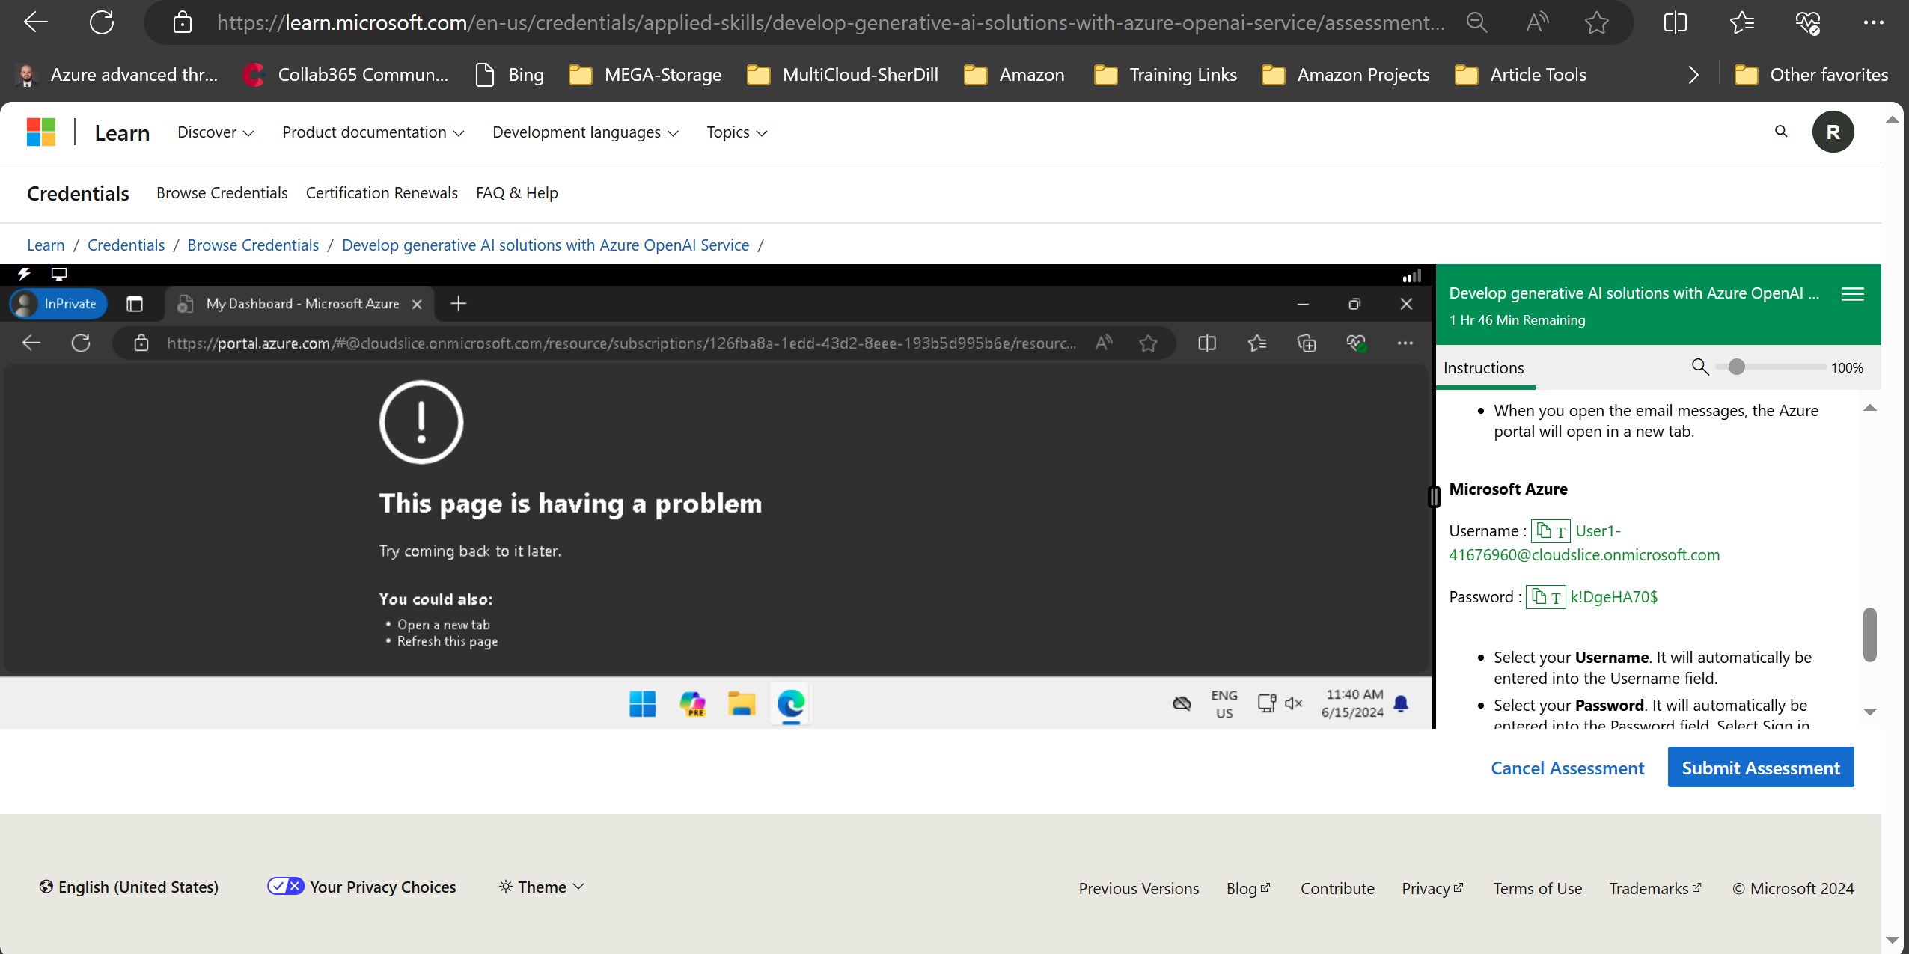1909x954 pixels.
Task: Open File Explorer from lab taskbar
Action: pyautogui.click(x=741, y=703)
